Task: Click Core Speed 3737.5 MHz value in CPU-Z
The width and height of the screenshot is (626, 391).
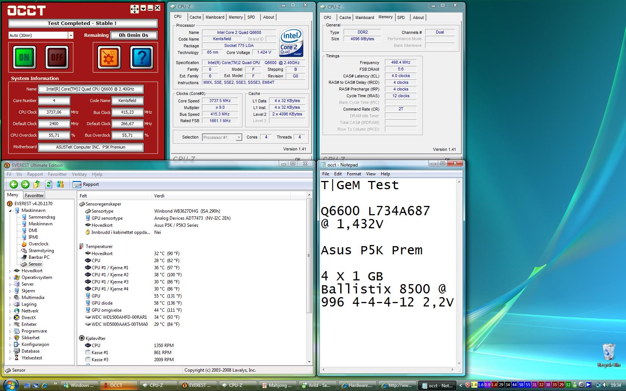Action: [x=220, y=101]
